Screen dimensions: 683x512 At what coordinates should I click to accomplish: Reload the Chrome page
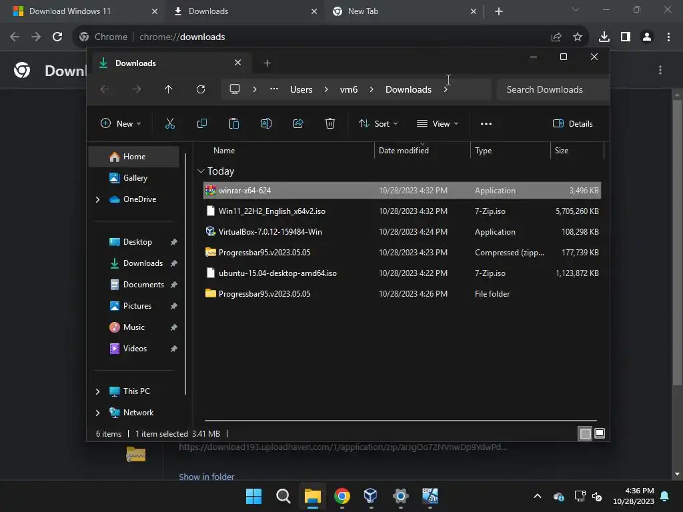(57, 37)
